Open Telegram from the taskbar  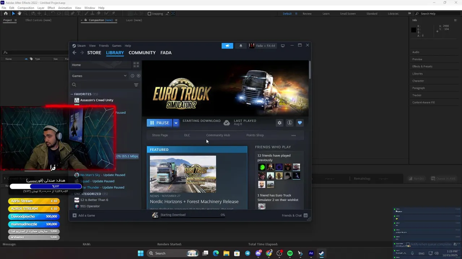[248, 253]
